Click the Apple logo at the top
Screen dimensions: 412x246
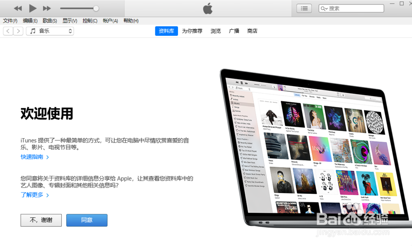click(x=207, y=8)
